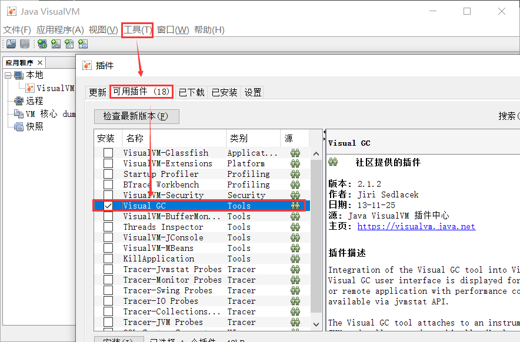
Task: Select the 快照 tree item
Action: pos(35,126)
